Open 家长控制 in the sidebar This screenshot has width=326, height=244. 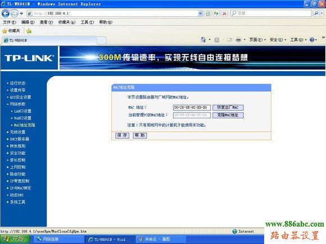point(17,160)
